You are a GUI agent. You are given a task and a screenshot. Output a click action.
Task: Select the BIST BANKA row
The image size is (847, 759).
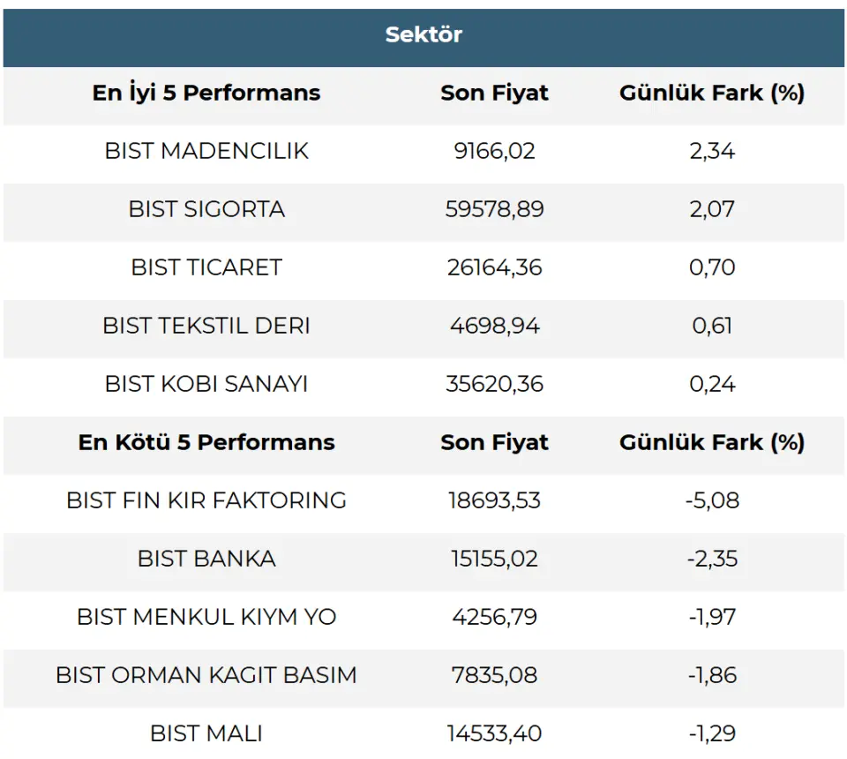tap(206, 559)
